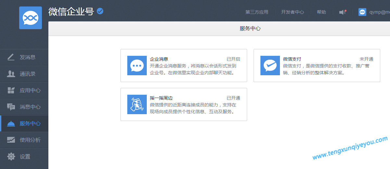The width and height of the screenshot is (390, 169).
Task: Click the 摇一摇周边 description text
Action: click(x=193, y=108)
